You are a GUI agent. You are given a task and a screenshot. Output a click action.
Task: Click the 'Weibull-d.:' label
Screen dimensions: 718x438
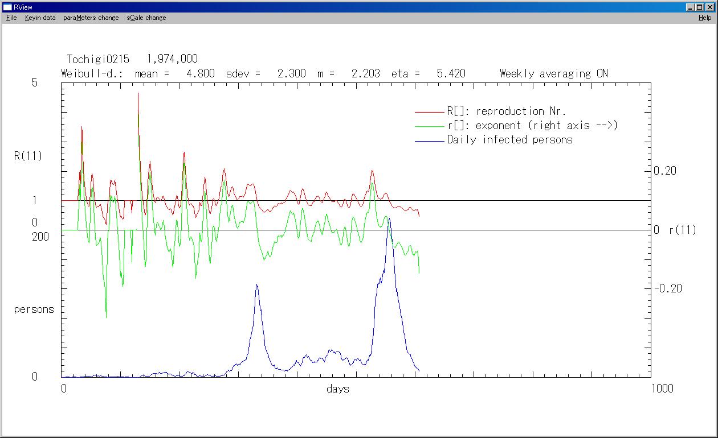tap(92, 73)
